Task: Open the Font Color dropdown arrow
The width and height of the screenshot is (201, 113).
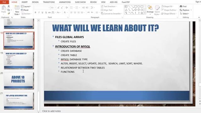Action: tap(67, 13)
